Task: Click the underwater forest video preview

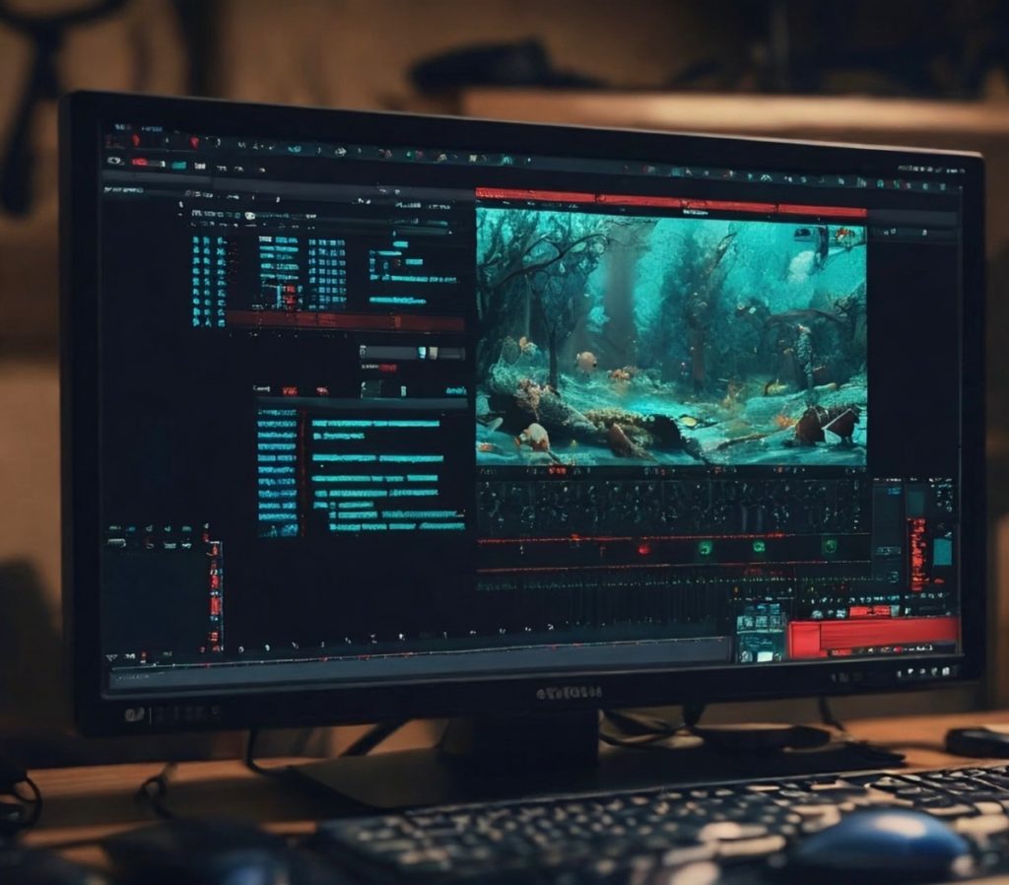Action: [x=670, y=337]
